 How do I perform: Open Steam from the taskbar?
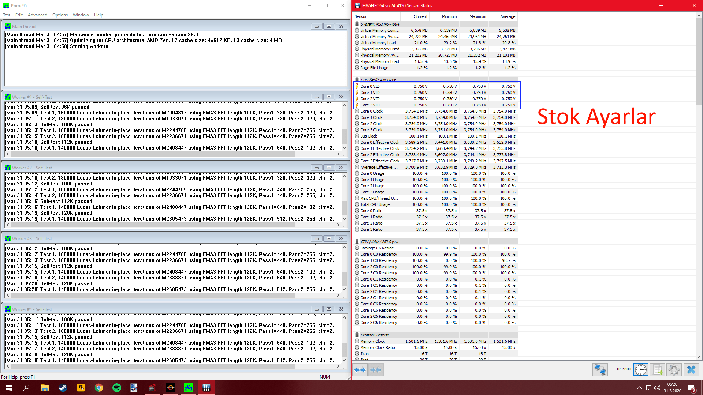[x=63, y=388]
